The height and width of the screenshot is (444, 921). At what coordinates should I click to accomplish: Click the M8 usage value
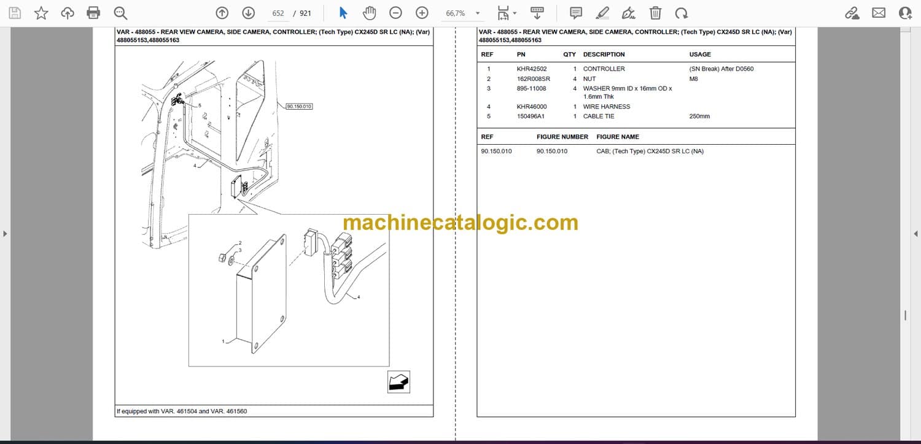tap(694, 79)
